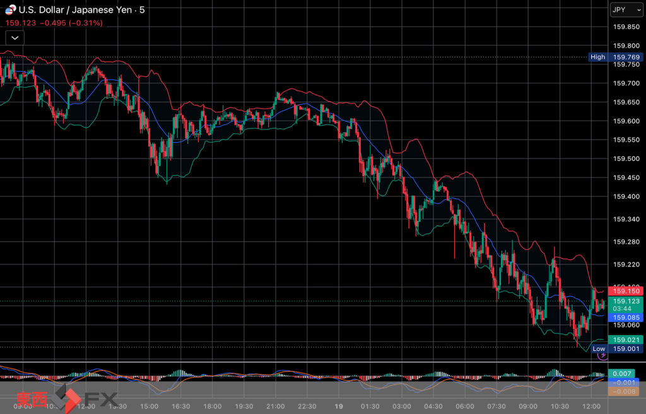Image resolution: width=646 pixels, height=414 pixels.
Task: Click the 159.650 price axis label
Action: [626, 102]
